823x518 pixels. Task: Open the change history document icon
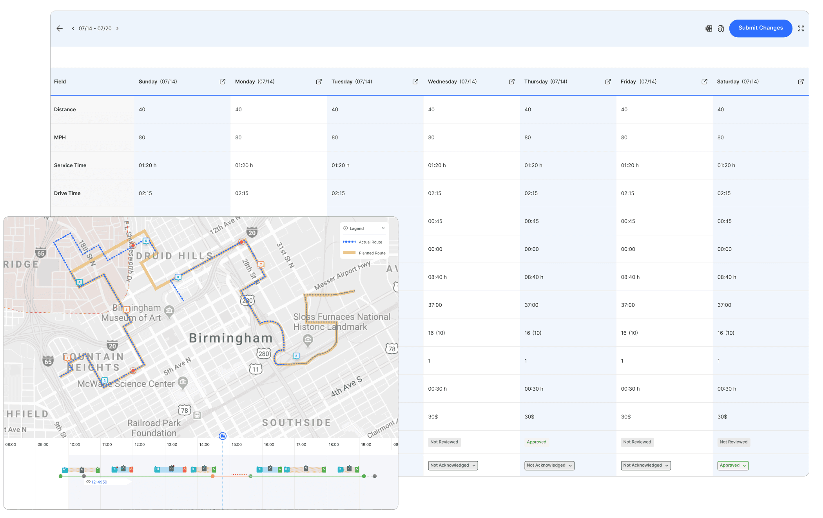721,29
